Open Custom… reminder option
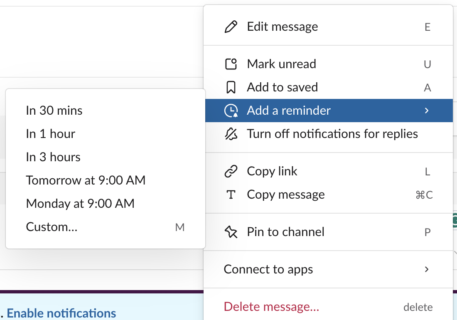This screenshot has height=320, width=457. click(x=106, y=227)
